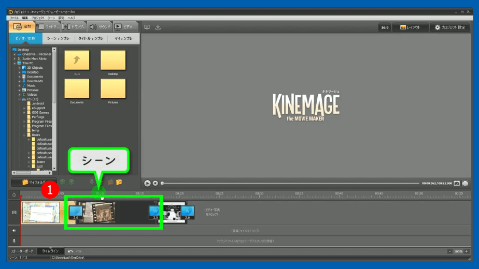Take a snapshot with the camera icon
This screenshot has height=269, width=479.
tap(457, 183)
